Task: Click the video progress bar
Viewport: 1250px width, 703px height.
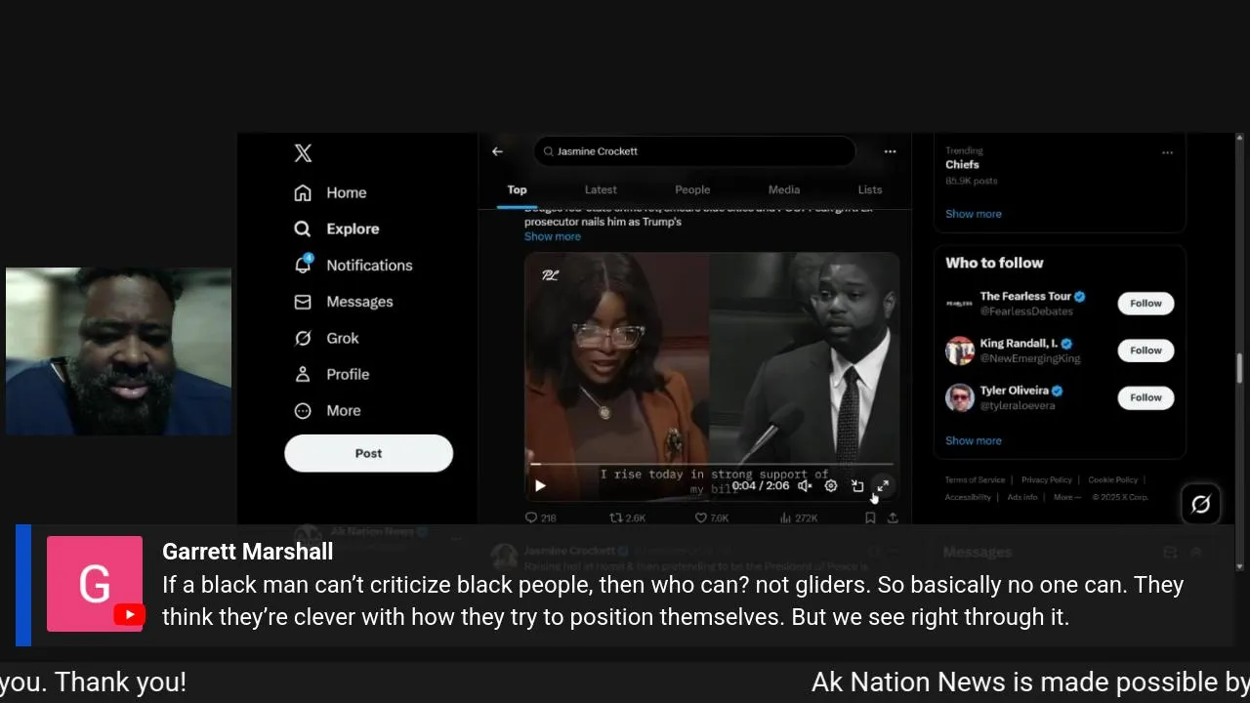Action: (x=712, y=465)
